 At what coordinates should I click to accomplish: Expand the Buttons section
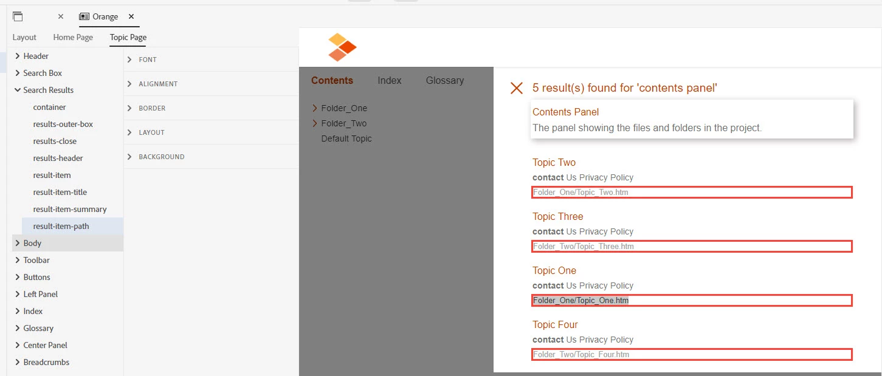tap(18, 277)
